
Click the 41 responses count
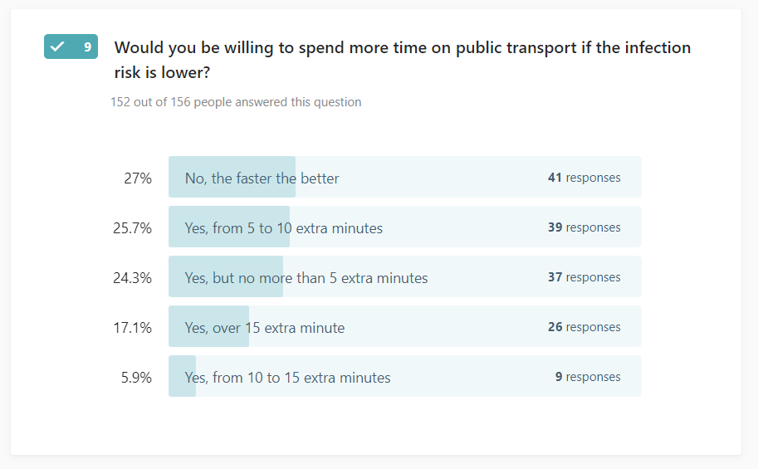584,178
